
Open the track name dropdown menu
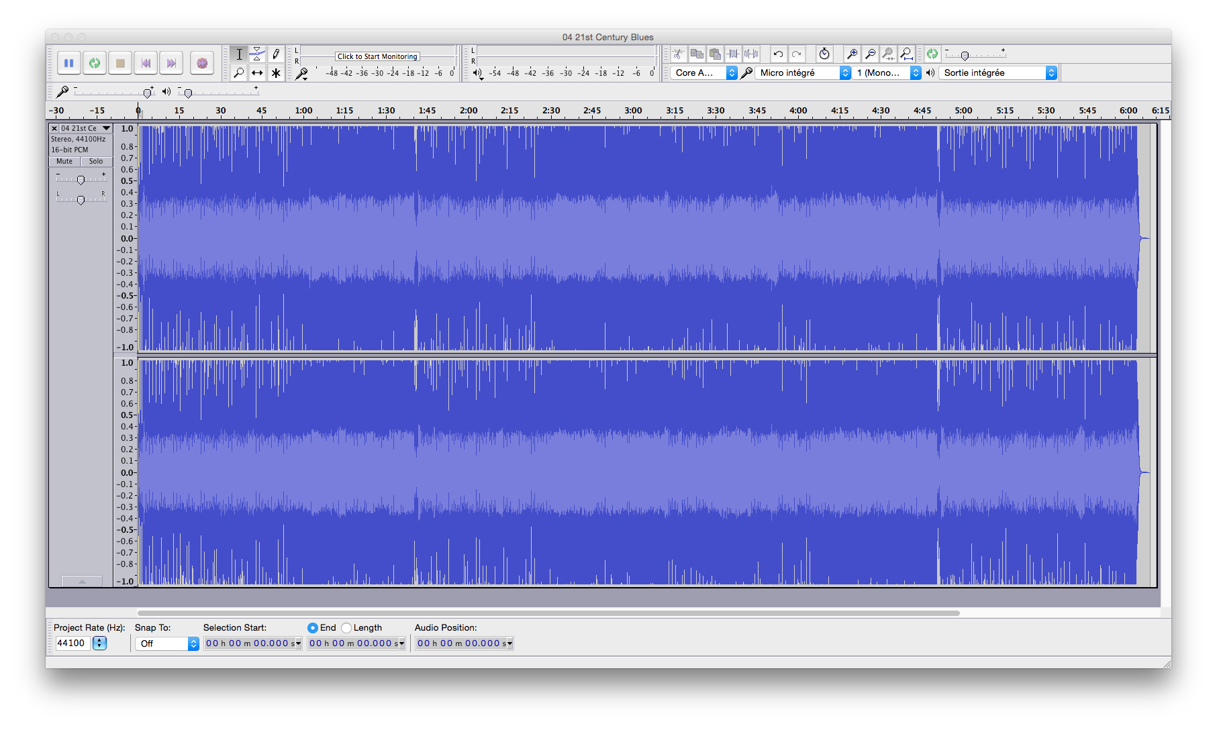click(x=106, y=127)
